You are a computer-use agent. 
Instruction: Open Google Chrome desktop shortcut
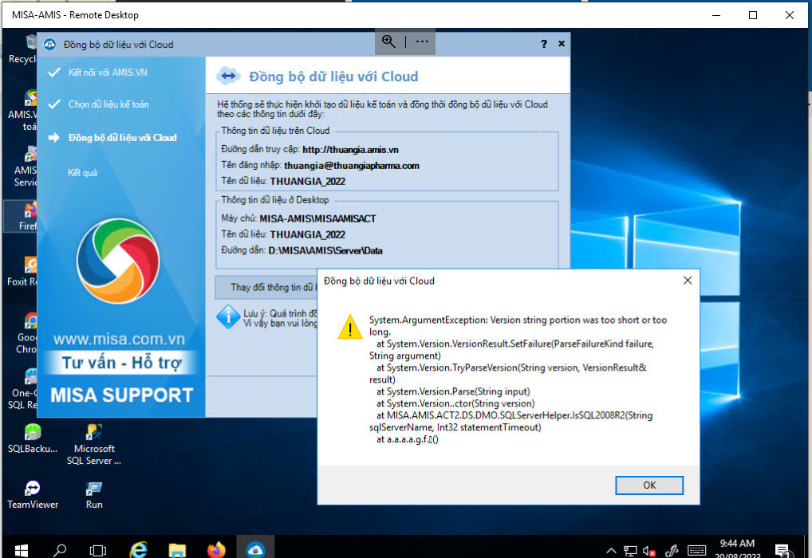pos(26,334)
